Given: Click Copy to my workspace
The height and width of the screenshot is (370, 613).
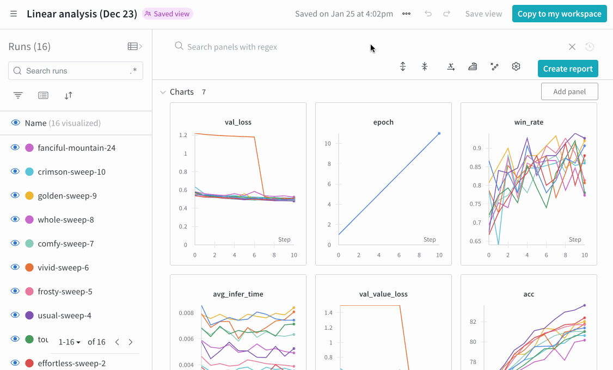Looking at the screenshot, I should (560, 14).
